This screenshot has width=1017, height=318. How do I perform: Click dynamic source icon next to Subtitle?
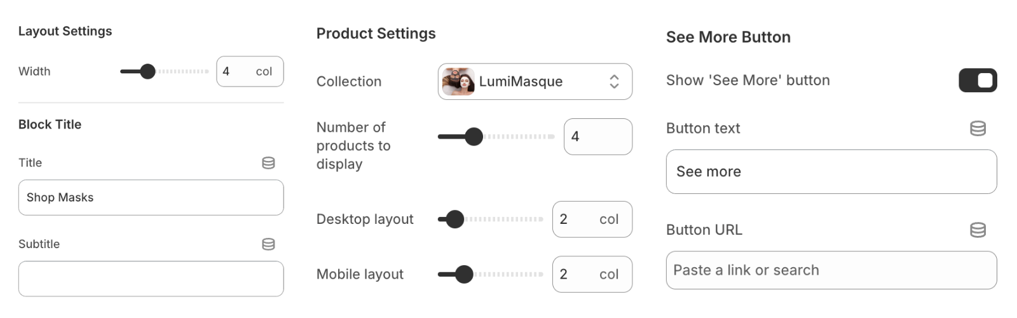coord(268,244)
